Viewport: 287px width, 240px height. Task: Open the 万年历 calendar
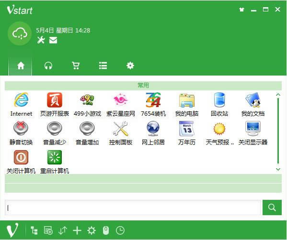(186, 133)
